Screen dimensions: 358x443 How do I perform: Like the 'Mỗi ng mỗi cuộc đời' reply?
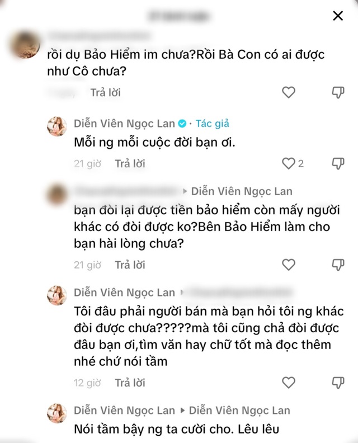tap(289, 163)
